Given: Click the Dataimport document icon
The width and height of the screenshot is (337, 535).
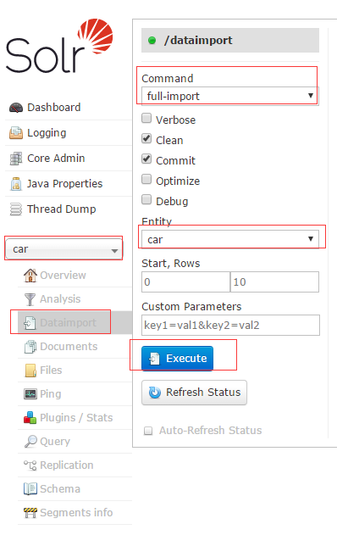Looking at the screenshot, I should (30, 323).
